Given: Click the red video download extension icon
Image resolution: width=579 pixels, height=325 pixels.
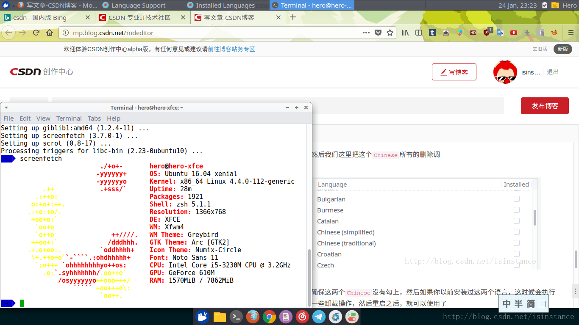Looking at the screenshot, I should coord(514,33).
